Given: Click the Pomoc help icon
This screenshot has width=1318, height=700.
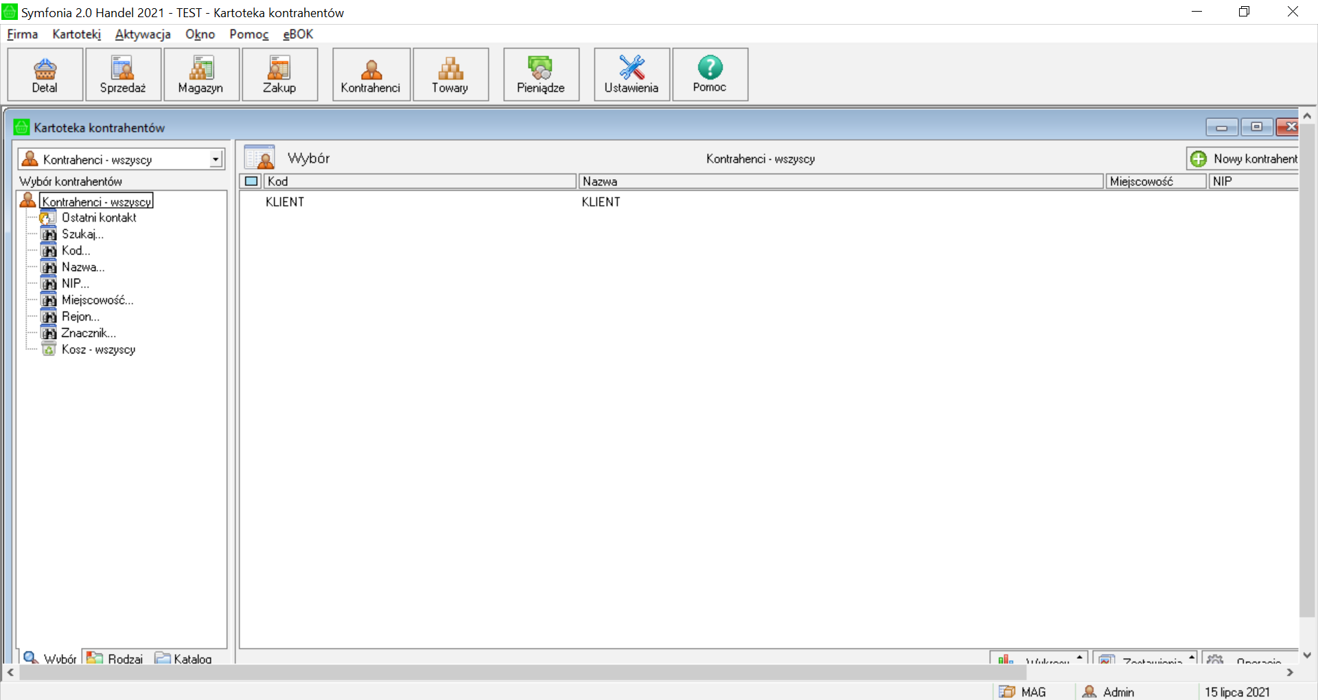Looking at the screenshot, I should click(710, 74).
